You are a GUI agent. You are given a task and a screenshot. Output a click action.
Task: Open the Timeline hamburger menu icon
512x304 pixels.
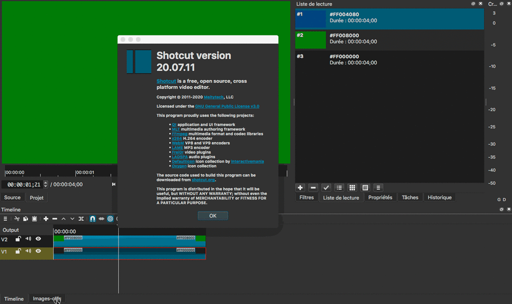click(5, 218)
